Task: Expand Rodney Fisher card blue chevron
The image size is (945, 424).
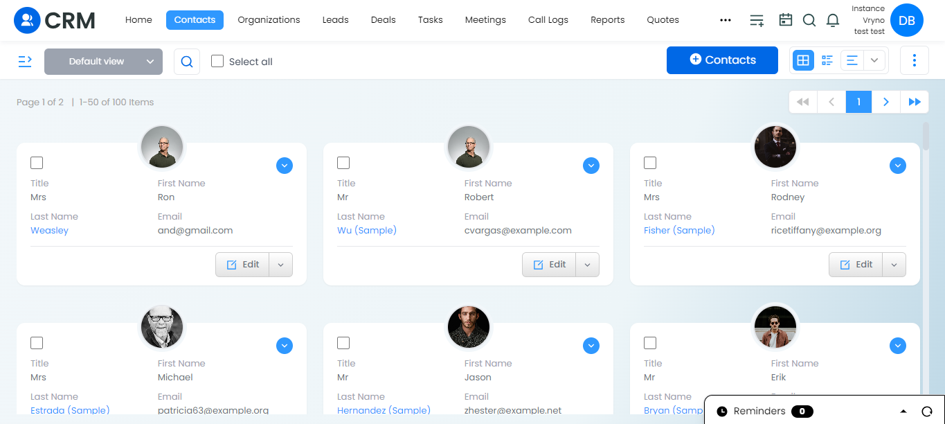Action: click(898, 166)
